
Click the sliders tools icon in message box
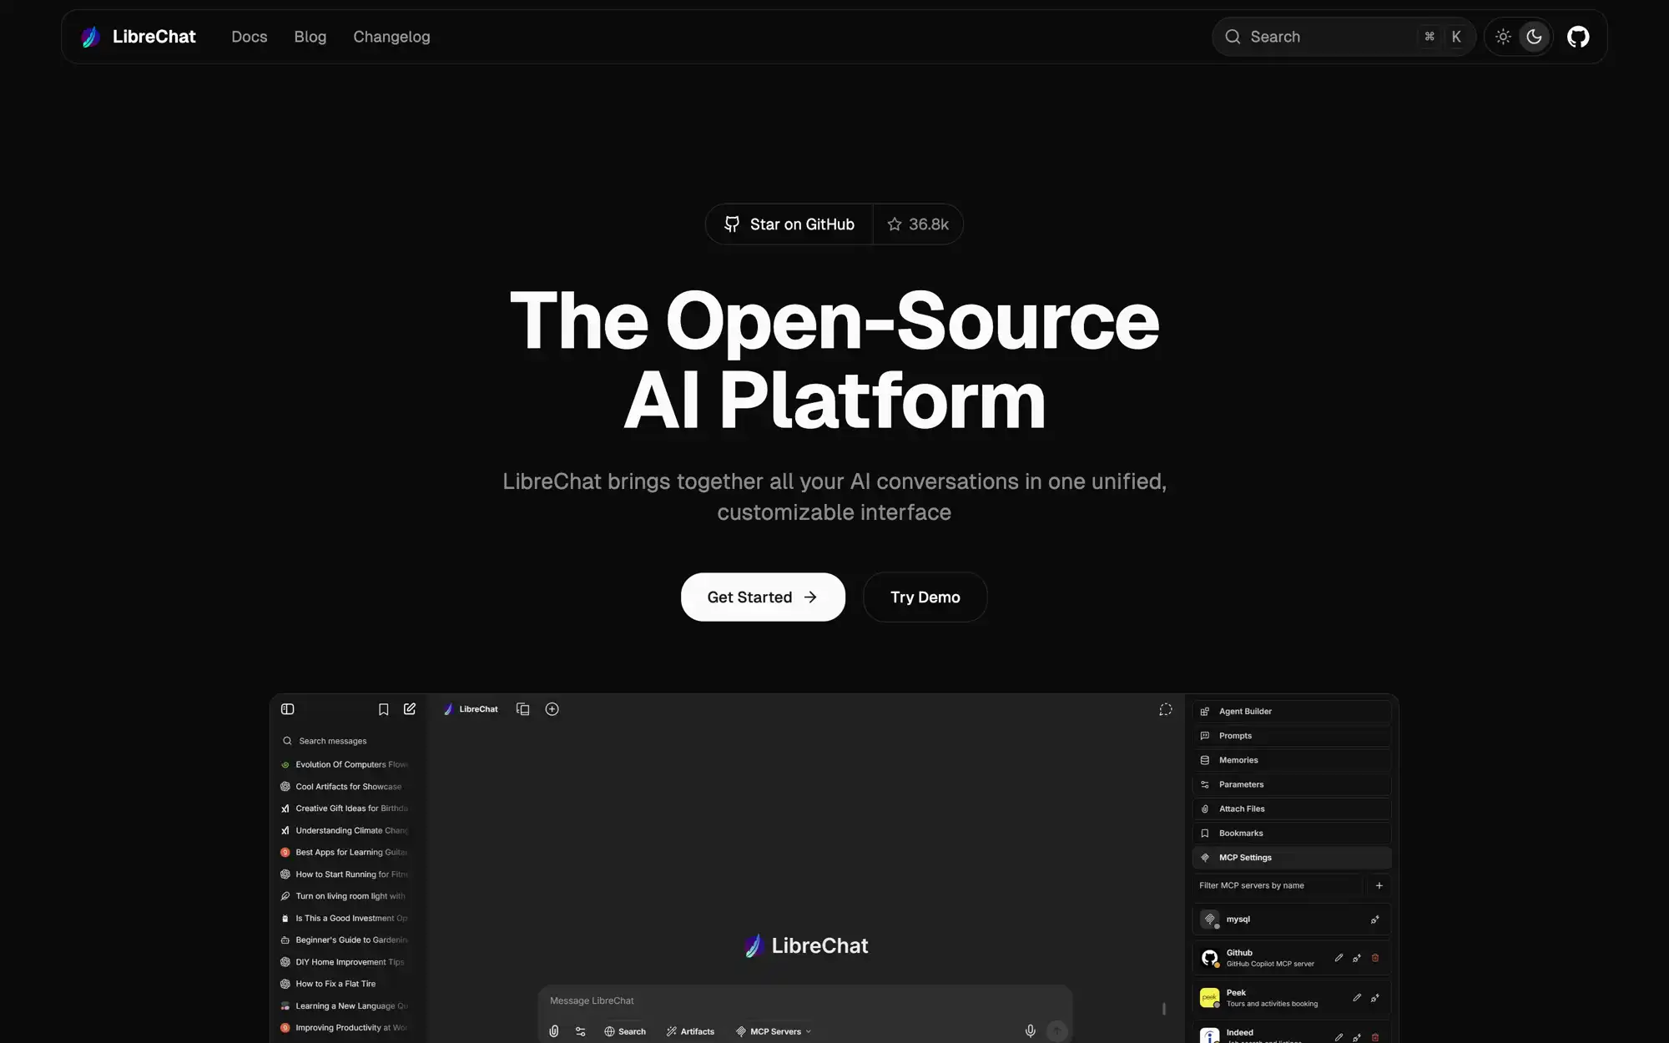[580, 1031]
